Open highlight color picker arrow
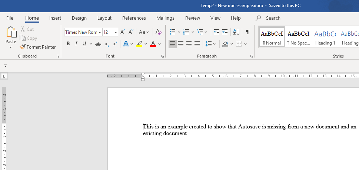The image size is (359, 170). 146,44
